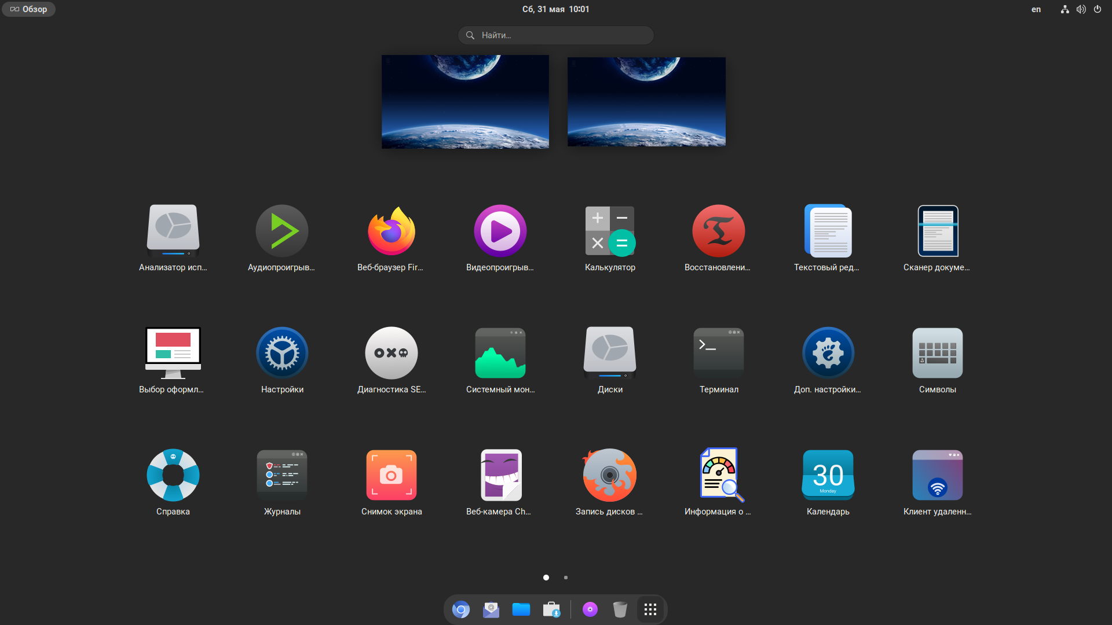Launch the Calculator app
Image resolution: width=1112 pixels, height=625 pixels.
tap(610, 231)
